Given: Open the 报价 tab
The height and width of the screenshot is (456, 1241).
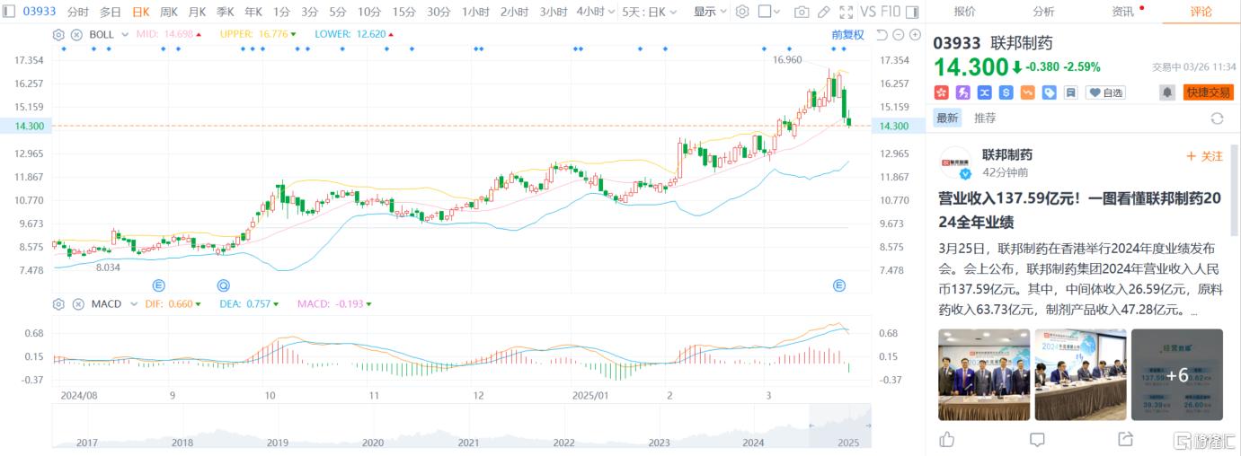Looking at the screenshot, I should point(964,12).
